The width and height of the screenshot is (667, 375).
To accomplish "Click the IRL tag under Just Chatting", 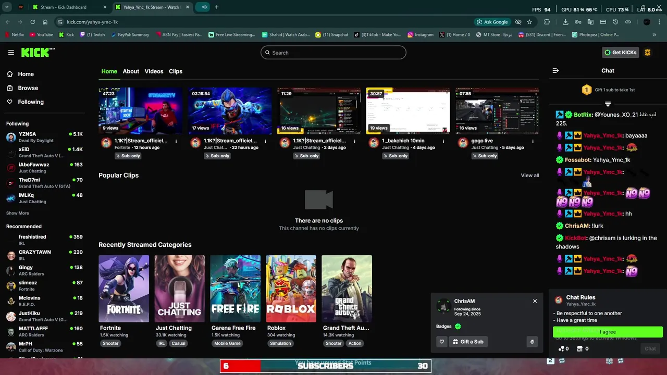I will click(x=162, y=344).
